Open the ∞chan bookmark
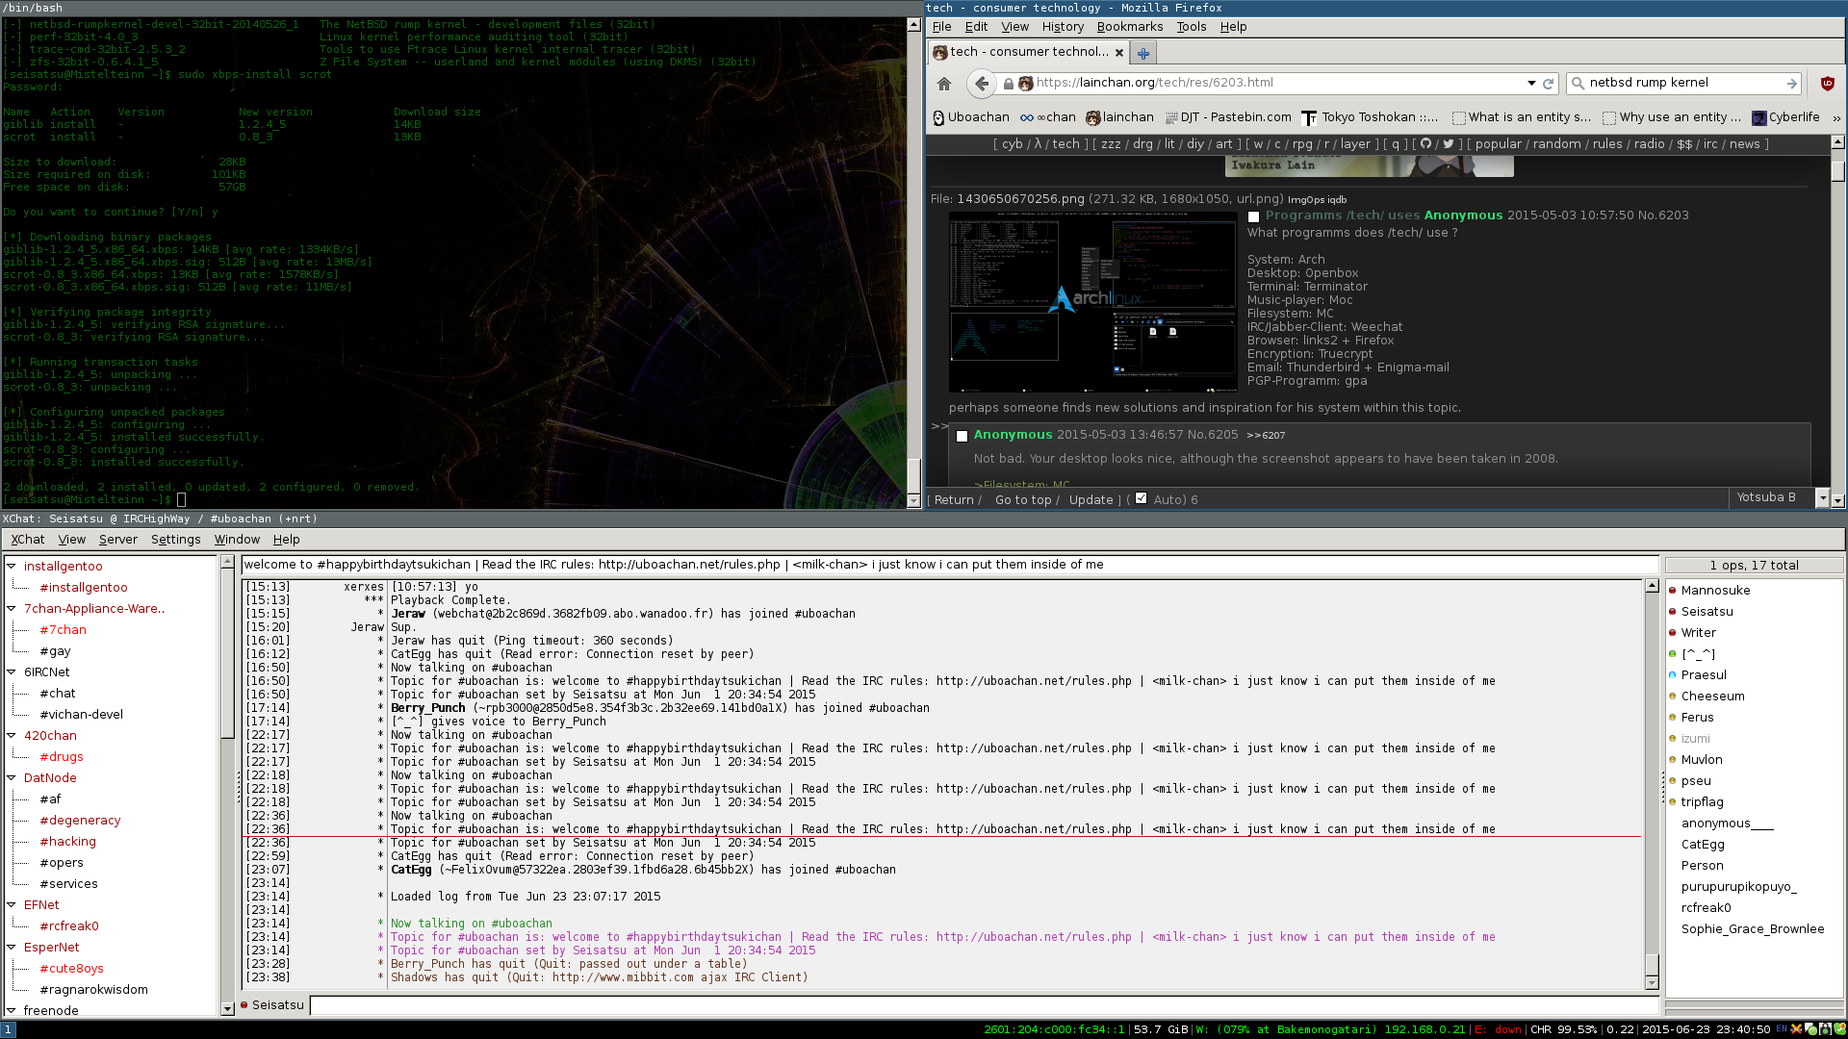Viewport: 1848px width, 1039px height. coord(1047,117)
